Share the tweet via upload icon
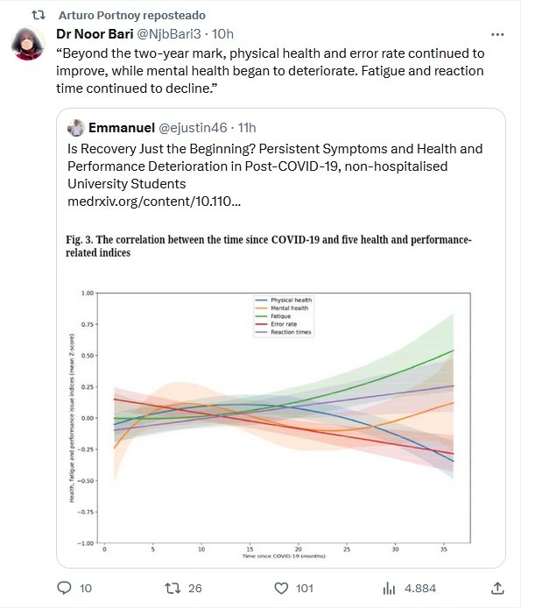Screen dimensions: 535x608 pos(497,588)
